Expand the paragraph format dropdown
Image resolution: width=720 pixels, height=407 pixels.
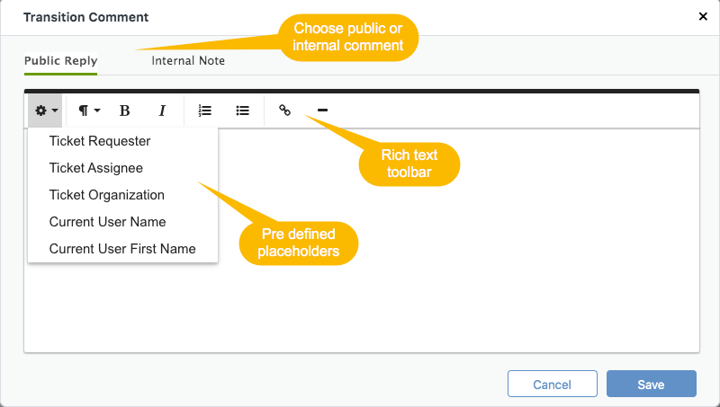click(89, 111)
